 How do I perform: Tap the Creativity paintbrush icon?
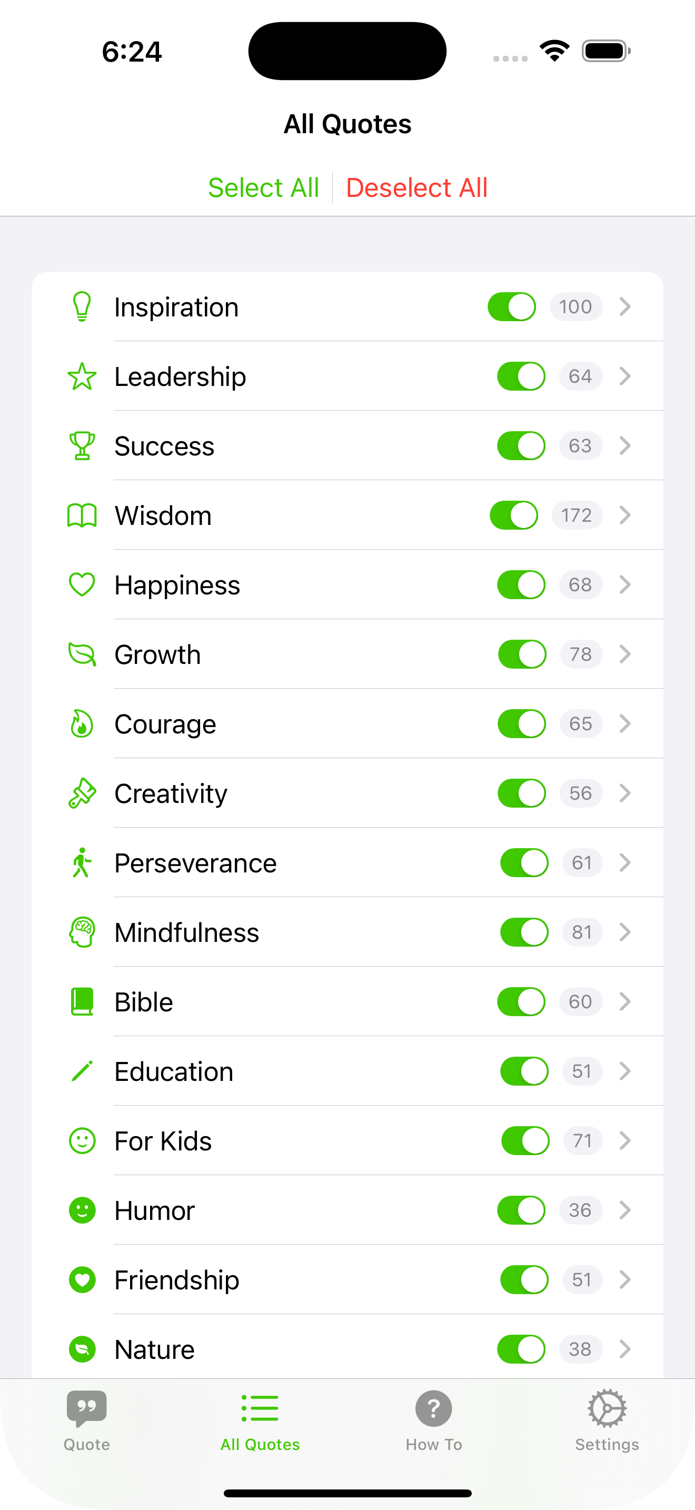(82, 793)
